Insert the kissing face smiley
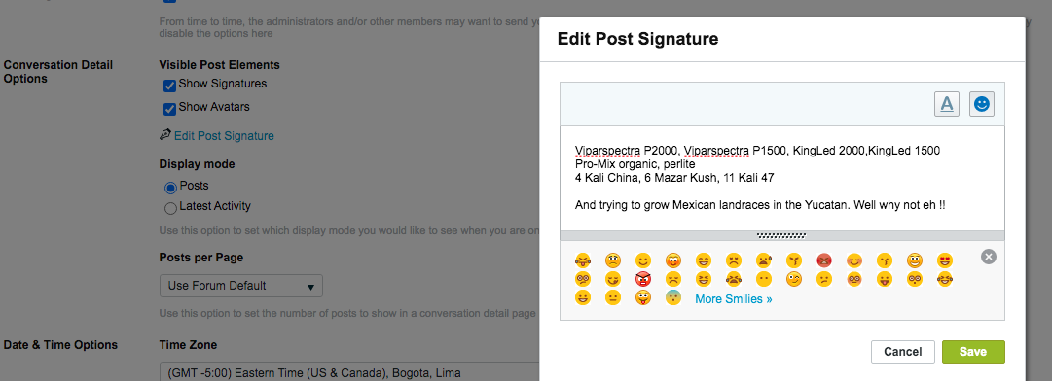This screenshot has height=381, width=1052. point(885,260)
